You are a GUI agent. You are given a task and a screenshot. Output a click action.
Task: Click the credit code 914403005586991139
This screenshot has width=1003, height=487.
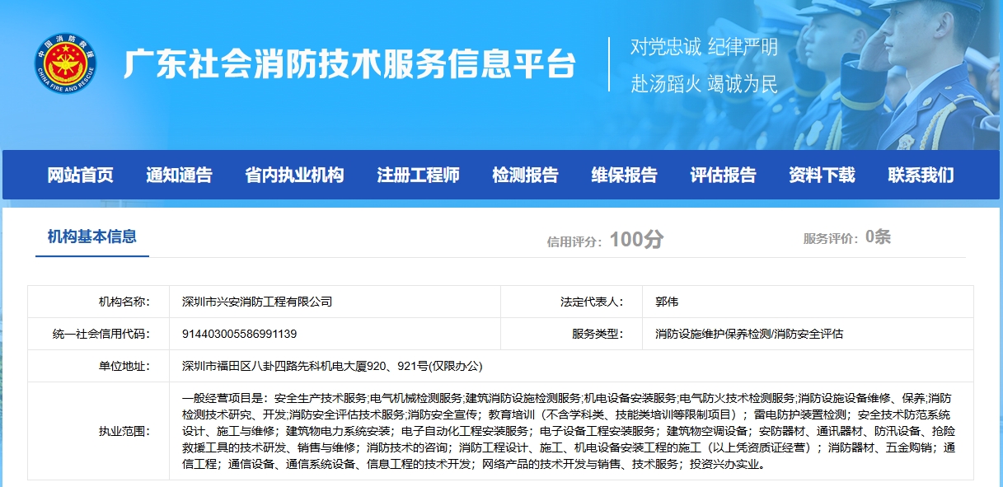239,334
